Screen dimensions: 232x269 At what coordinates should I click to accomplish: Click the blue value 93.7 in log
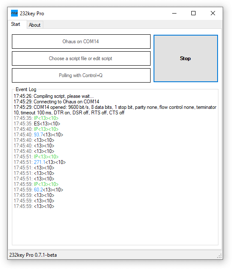point(38,135)
